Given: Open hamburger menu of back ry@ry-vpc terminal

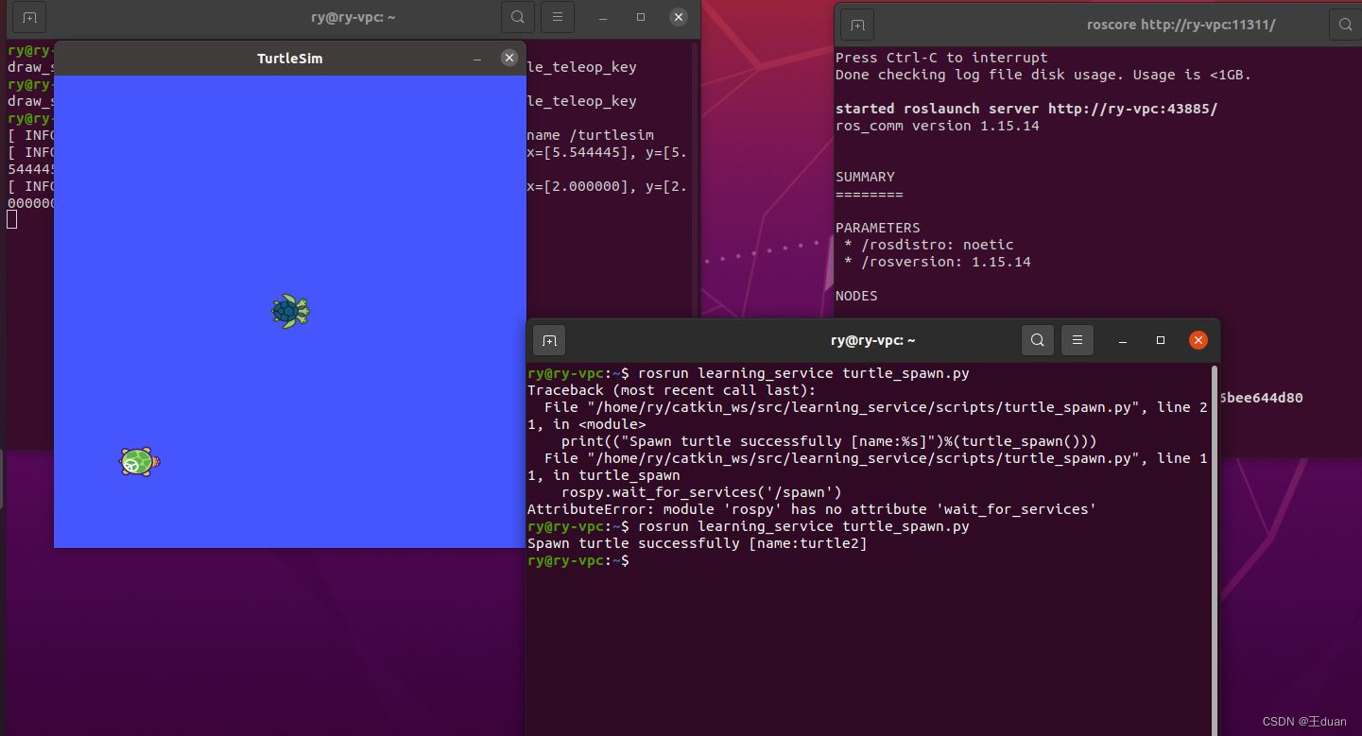Looking at the screenshot, I should pos(558,17).
